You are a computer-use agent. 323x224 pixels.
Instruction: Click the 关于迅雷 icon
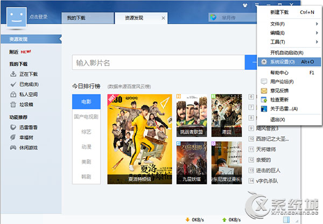point(264,109)
